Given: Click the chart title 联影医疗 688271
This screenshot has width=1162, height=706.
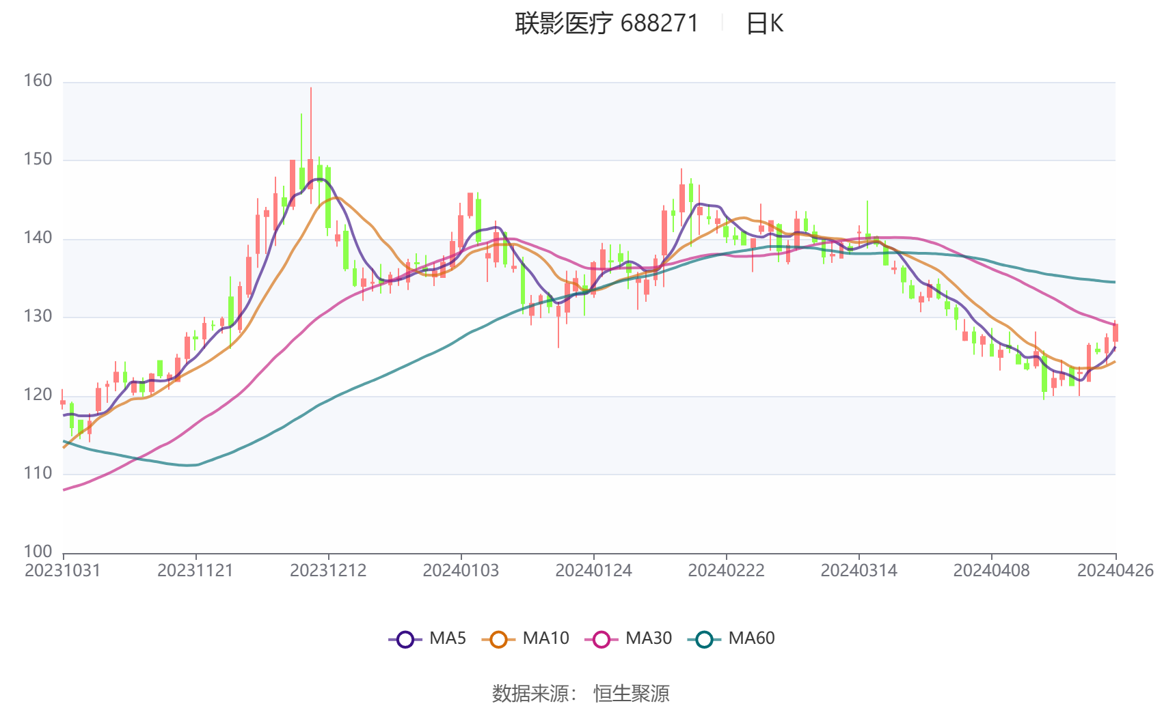Looking at the screenshot, I should click(607, 24).
